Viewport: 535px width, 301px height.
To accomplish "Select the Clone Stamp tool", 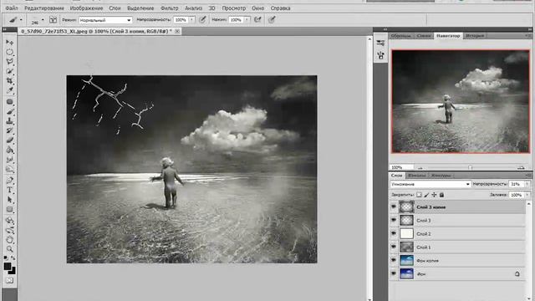I will 9,121.
